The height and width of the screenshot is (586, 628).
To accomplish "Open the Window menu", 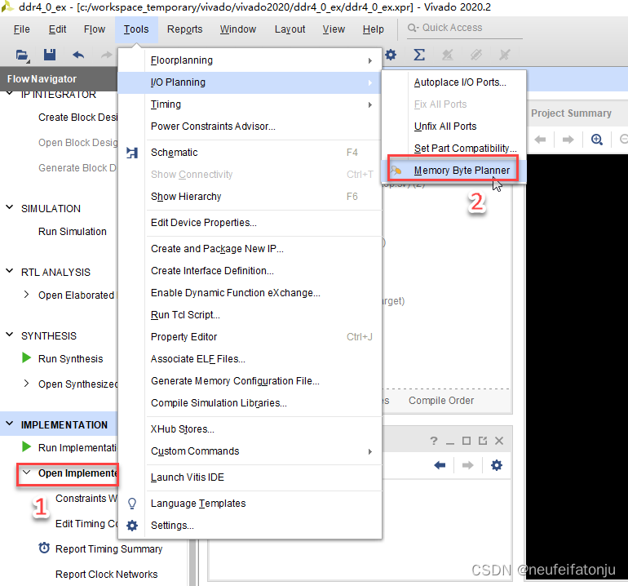I will (238, 29).
